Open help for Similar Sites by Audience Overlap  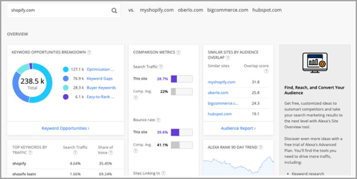coord(228,58)
